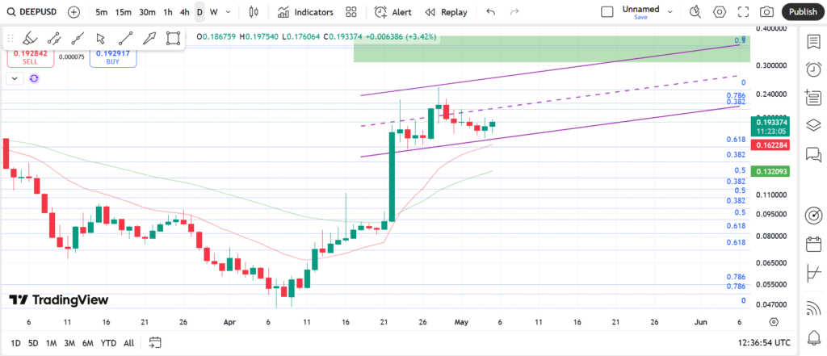Open chart settings hexagon icon
This screenshot has height=356, width=827.
click(x=720, y=12)
